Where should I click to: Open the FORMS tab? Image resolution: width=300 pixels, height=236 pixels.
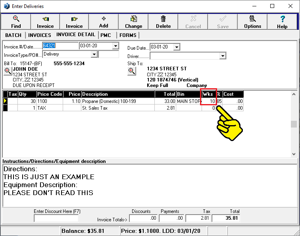tap(128, 35)
